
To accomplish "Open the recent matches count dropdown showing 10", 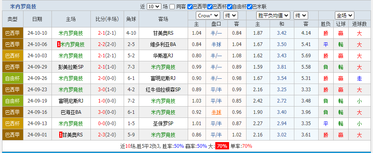I will coord(154,6).
